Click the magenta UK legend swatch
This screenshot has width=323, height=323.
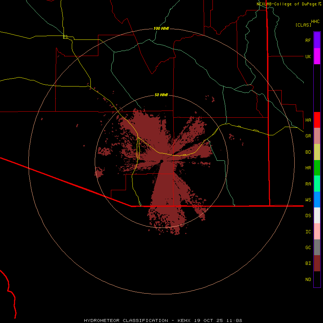[317, 56]
